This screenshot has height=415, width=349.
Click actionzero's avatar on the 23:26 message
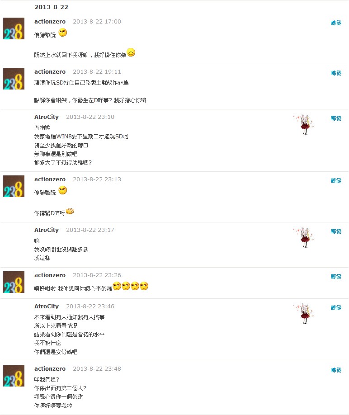tap(14, 282)
